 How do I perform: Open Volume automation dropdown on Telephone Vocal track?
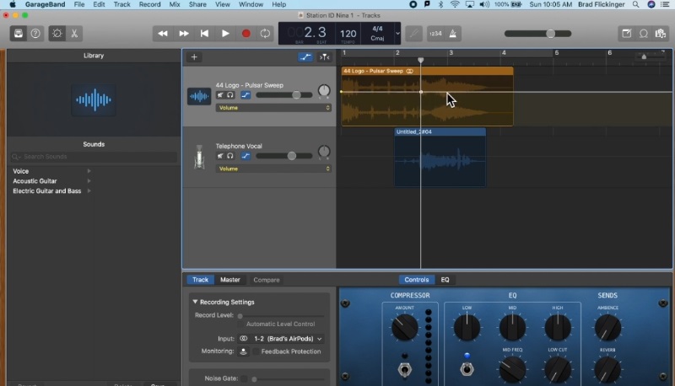pyautogui.click(x=273, y=169)
